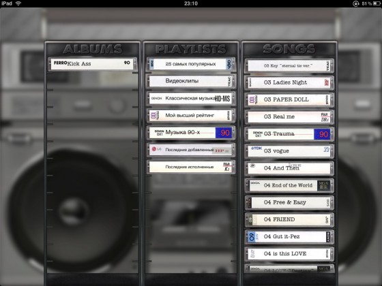Choose 04 End of the World

[x=289, y=185]
